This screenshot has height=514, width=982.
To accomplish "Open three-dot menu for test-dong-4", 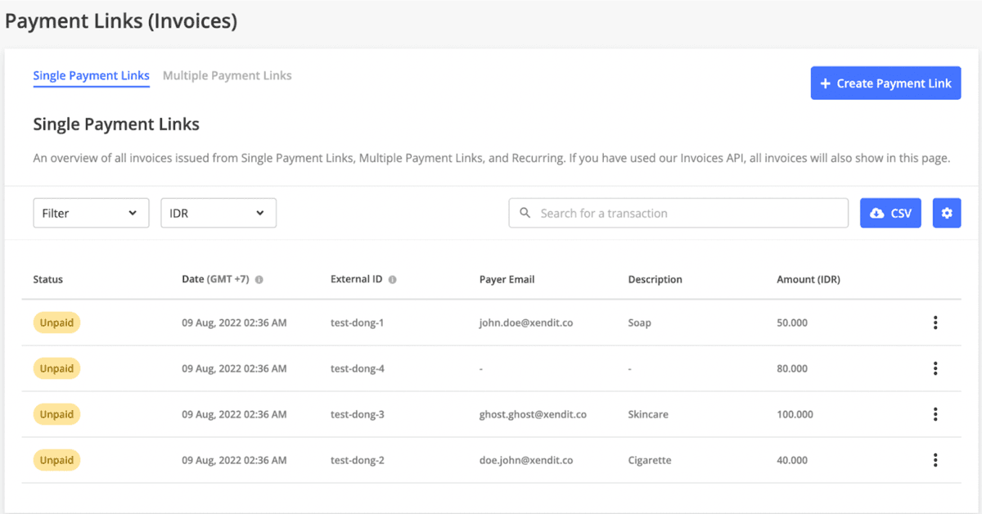I will coord(935,368).
